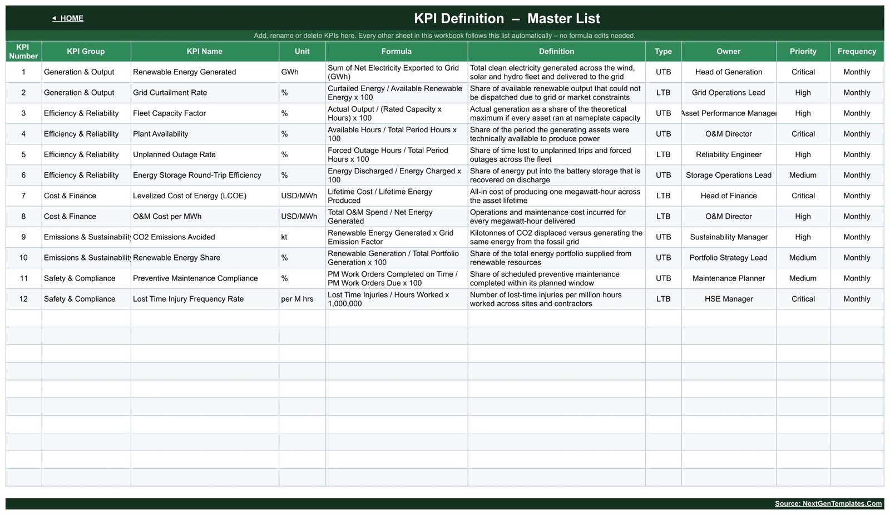890x515 pixels.
Task: Click UTB type in CO2 Emissions row
Action: click(663, 237)
